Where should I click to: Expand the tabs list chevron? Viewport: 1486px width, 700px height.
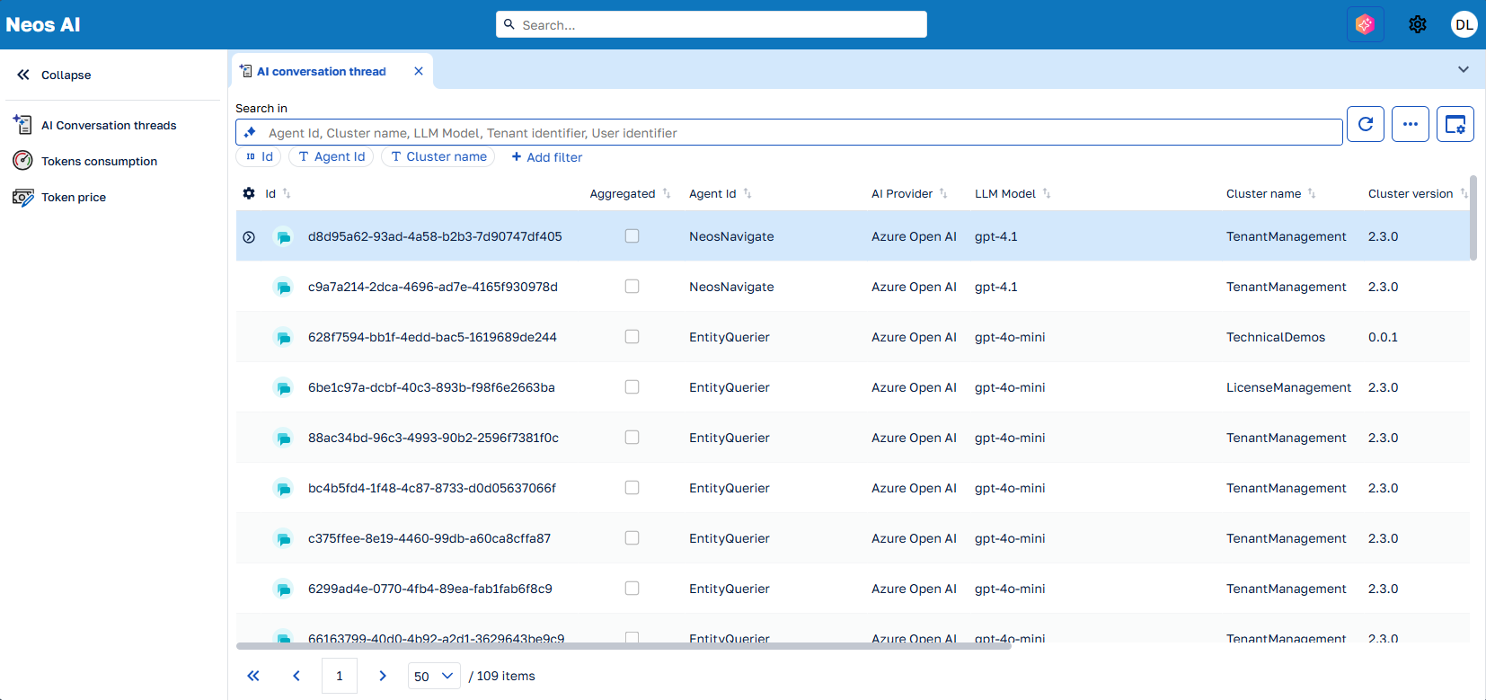[x=1464, y=69]
